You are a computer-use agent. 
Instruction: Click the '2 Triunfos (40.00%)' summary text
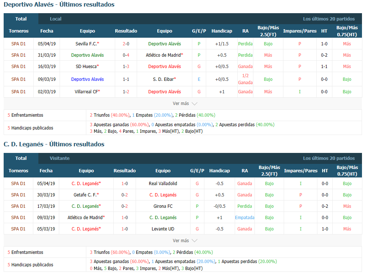[x=110, y=115]
